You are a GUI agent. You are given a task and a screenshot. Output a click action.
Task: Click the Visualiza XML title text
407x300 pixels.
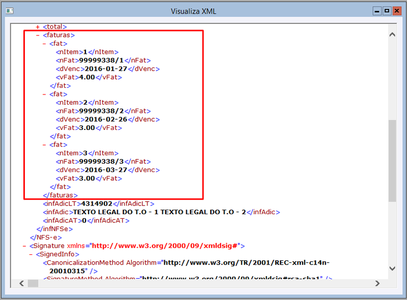point(193,11)
